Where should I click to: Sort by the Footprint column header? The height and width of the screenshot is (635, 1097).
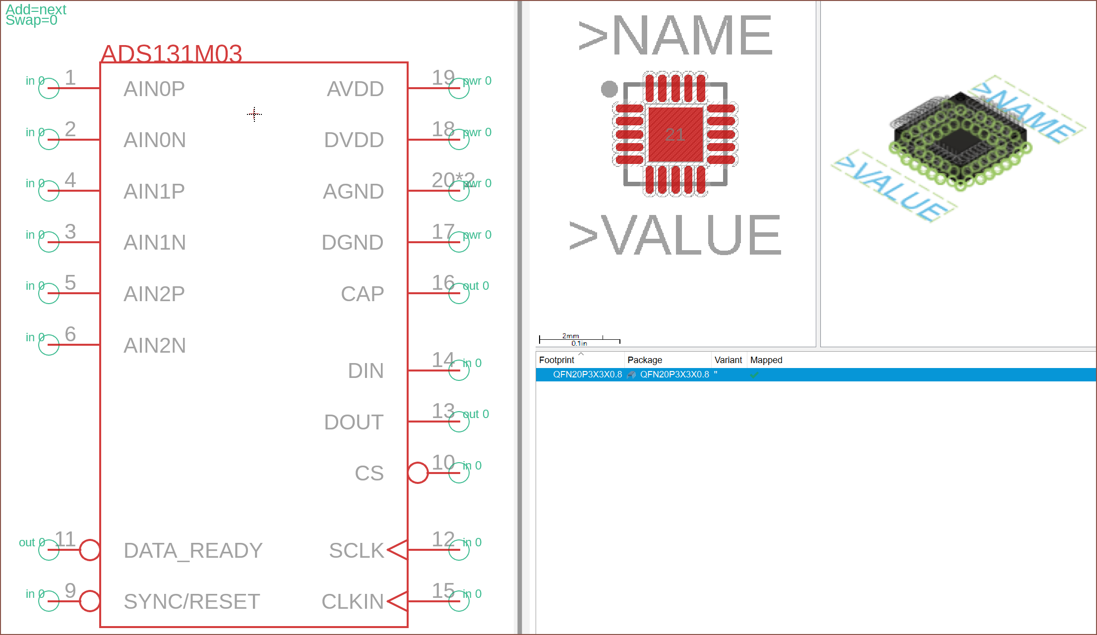tap(557, 360)
